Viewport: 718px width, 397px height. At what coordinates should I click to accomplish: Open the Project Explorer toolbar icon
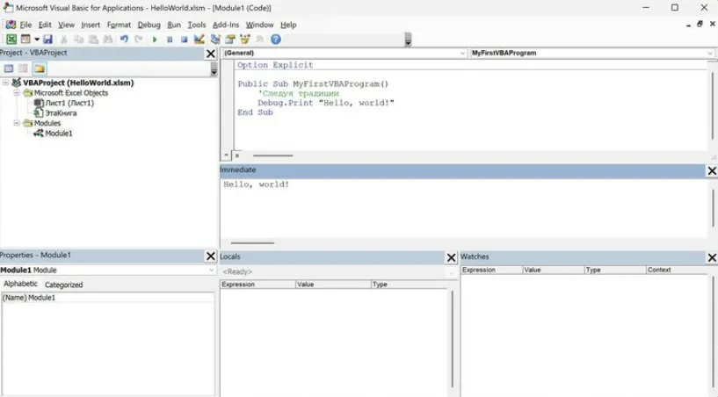click(215, 40)
